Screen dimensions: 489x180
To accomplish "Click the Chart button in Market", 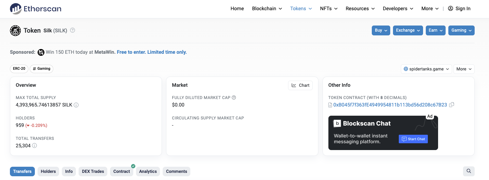I will point(300,85).
